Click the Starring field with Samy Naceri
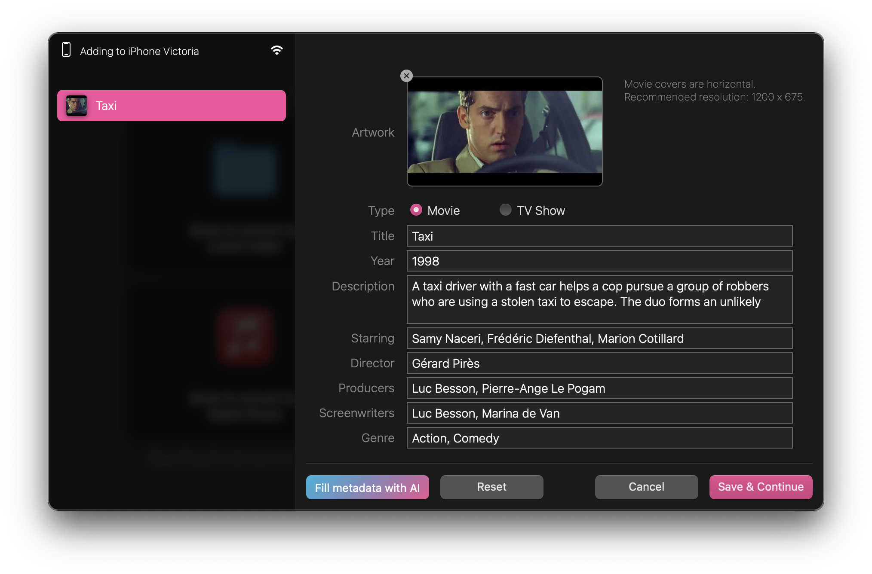Screen dimensions: 872x574 pyautogui.click(x=599, y=338)
